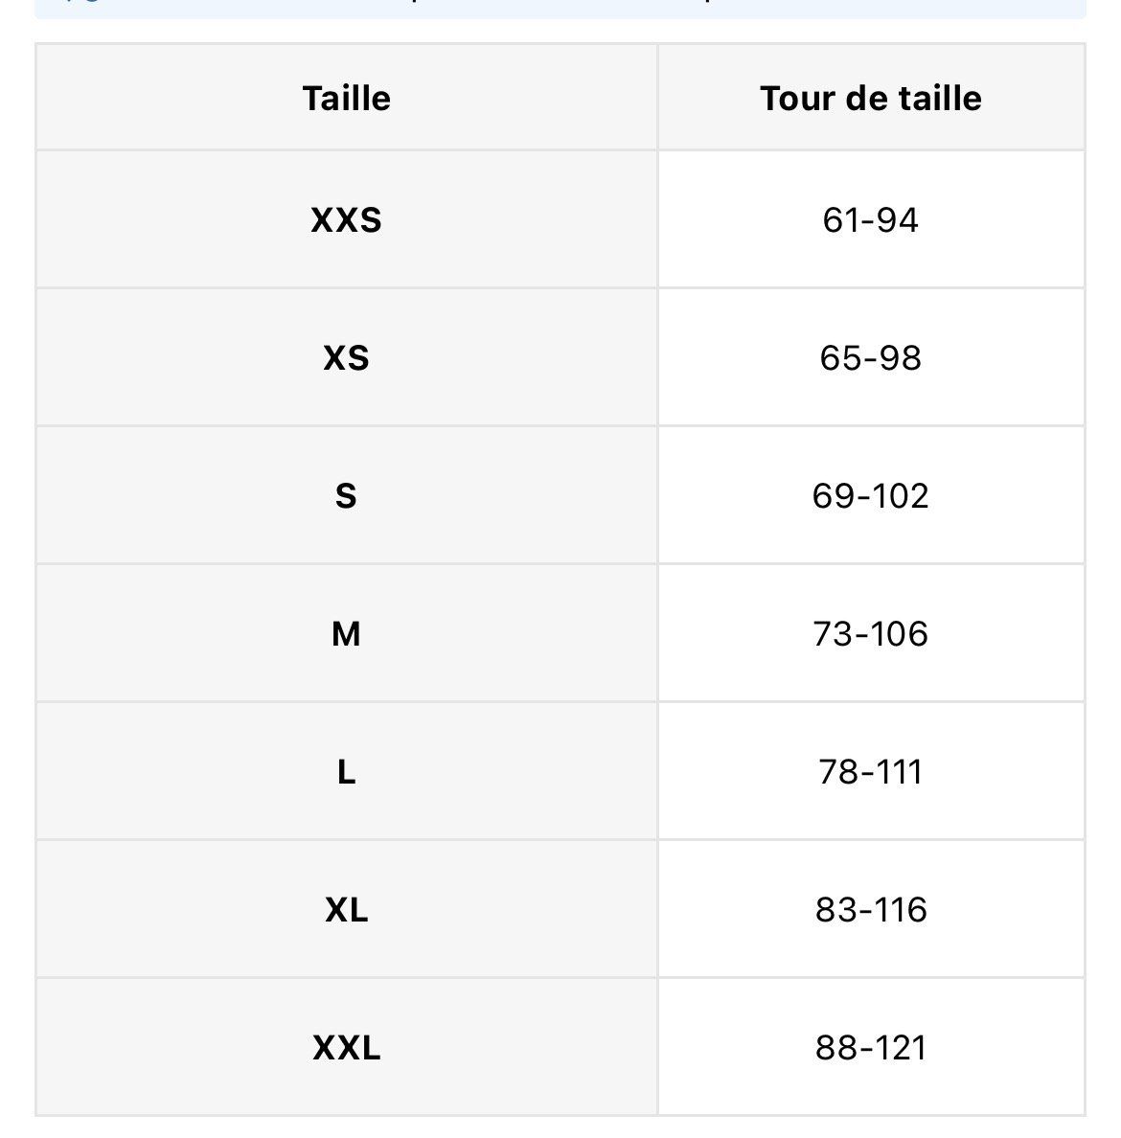Select the Tour de taille column header

coord(871,98)
